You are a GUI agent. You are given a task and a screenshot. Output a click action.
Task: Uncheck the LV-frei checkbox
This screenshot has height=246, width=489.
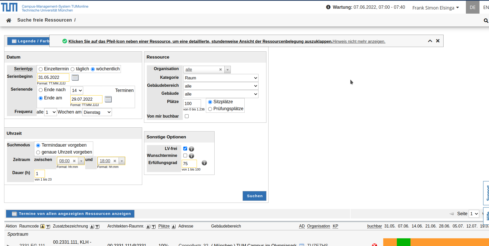pos(185,149)
